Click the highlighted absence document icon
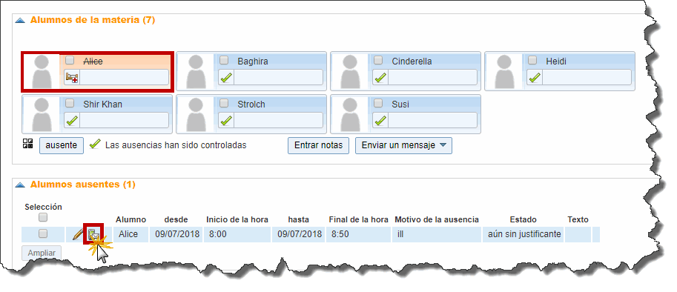The image size is (677, 292). (x=93, y=234)
